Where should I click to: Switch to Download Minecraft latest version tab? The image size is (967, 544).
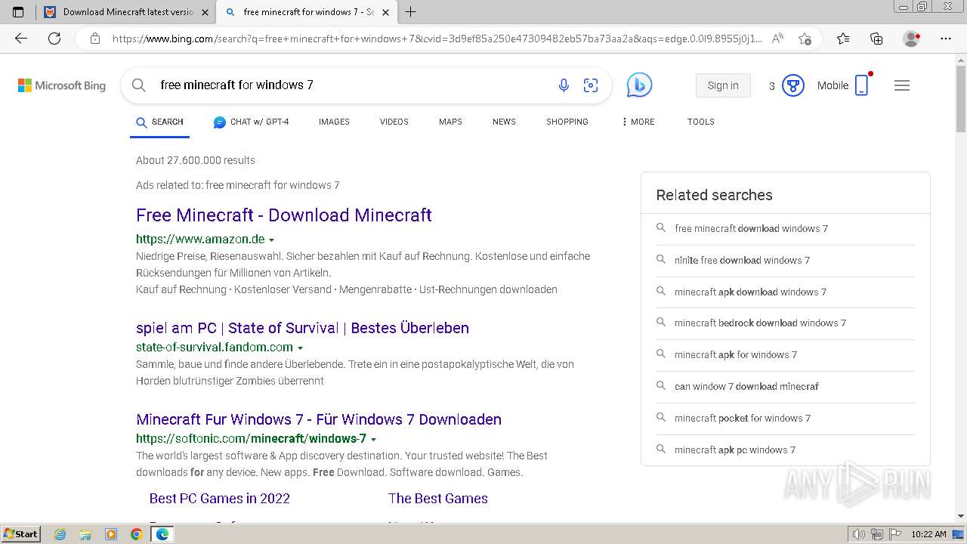(126, 12)
